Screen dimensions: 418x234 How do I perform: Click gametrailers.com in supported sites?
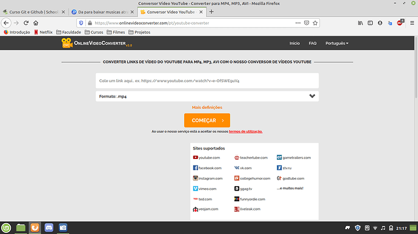click(x=294, y=158)
